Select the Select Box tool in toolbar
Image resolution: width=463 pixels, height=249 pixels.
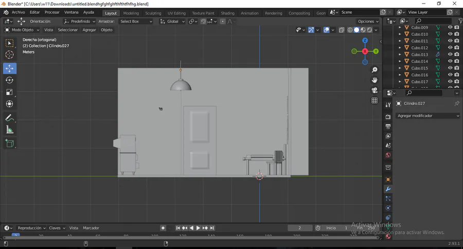click(9, 43)
